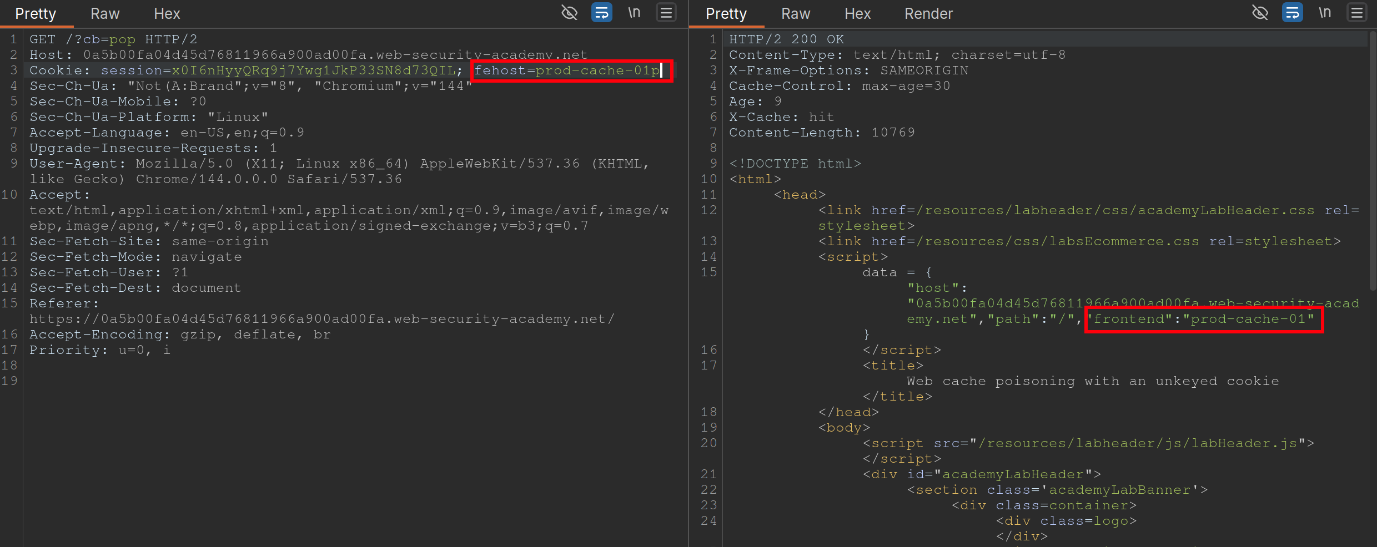Viewport: 1377px width, 547px height.
Task: Open request panel hamburger options menu
Action: [666, 13]
